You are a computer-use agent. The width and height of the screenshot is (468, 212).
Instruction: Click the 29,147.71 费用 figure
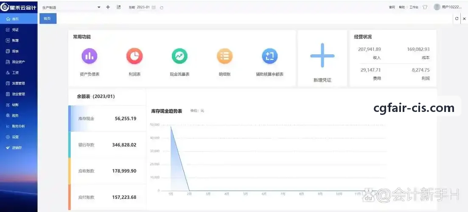point(371,70)
